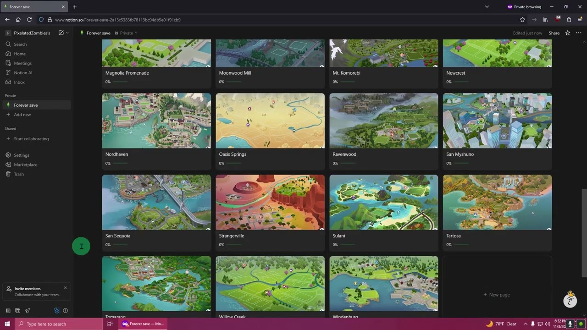Image resolution: width=587 pixels, height=330 pixels.
Task: Click the San Myshuno progress bar
Action: point(461,163)
